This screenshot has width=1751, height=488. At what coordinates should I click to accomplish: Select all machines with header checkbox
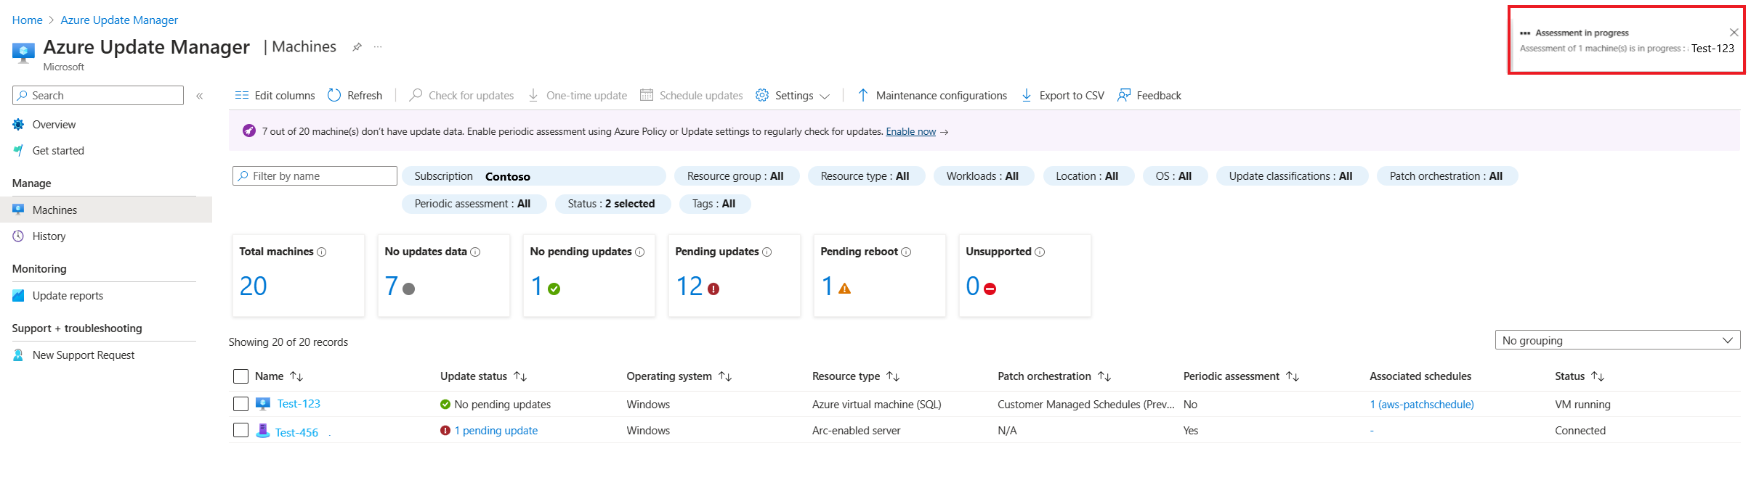[240, 376]
